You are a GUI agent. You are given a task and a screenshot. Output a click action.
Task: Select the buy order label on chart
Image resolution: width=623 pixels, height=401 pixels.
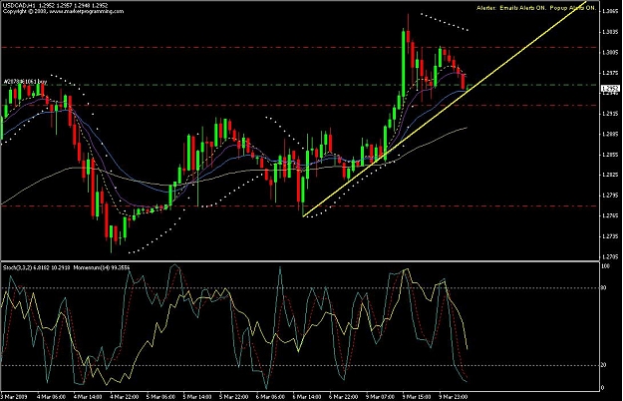[25, 82]
